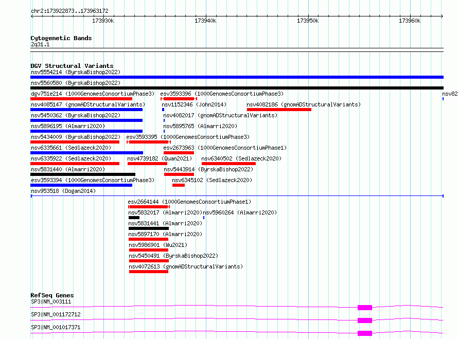Viewport: 458px width, 339px height.
Task: Click the magenta exon box on SP3|NM_001172712
Action: click(x=365, y=320)
